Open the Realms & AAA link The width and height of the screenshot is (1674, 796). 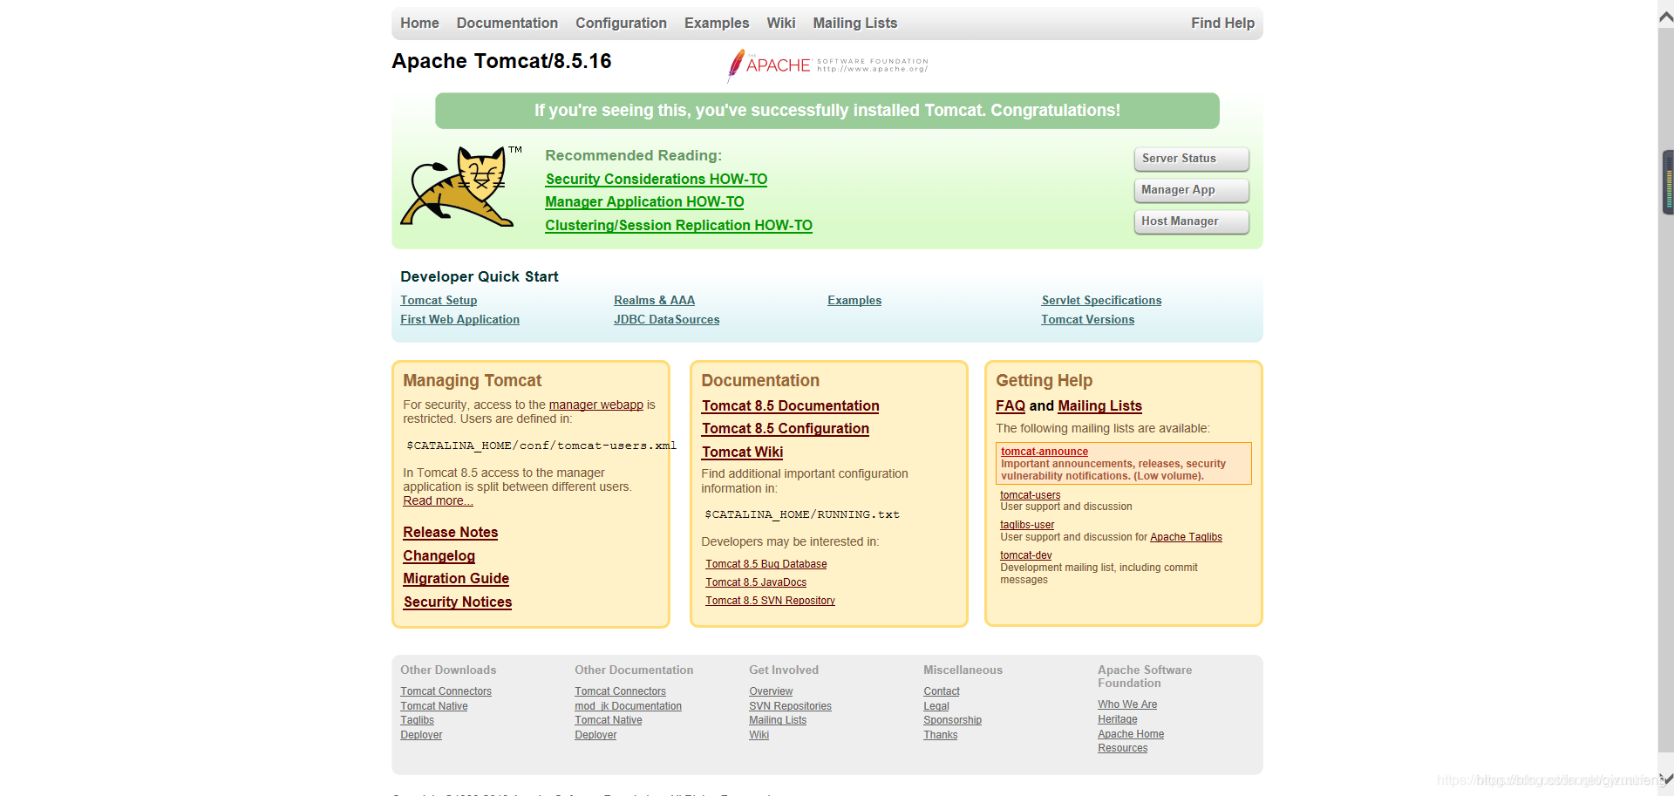(654, 301)
